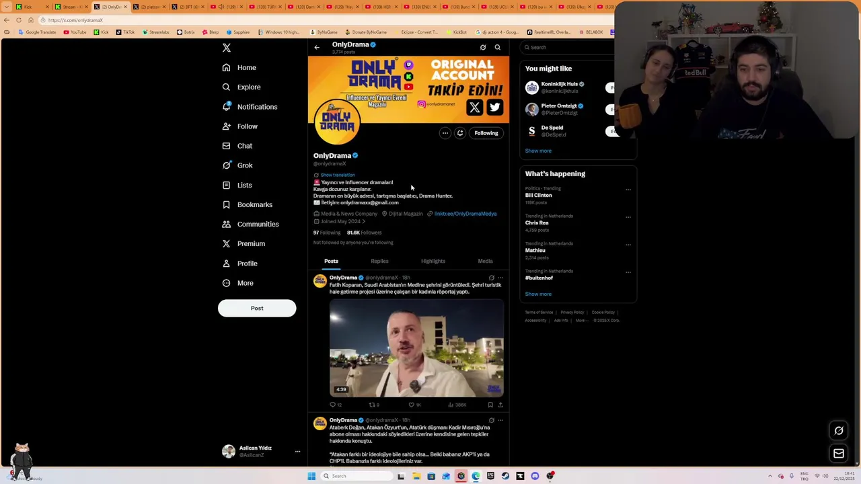Viewport: 861px width, 484px height.
Task: Switch to the Highlights tab
Action: (x=433, y=261)
